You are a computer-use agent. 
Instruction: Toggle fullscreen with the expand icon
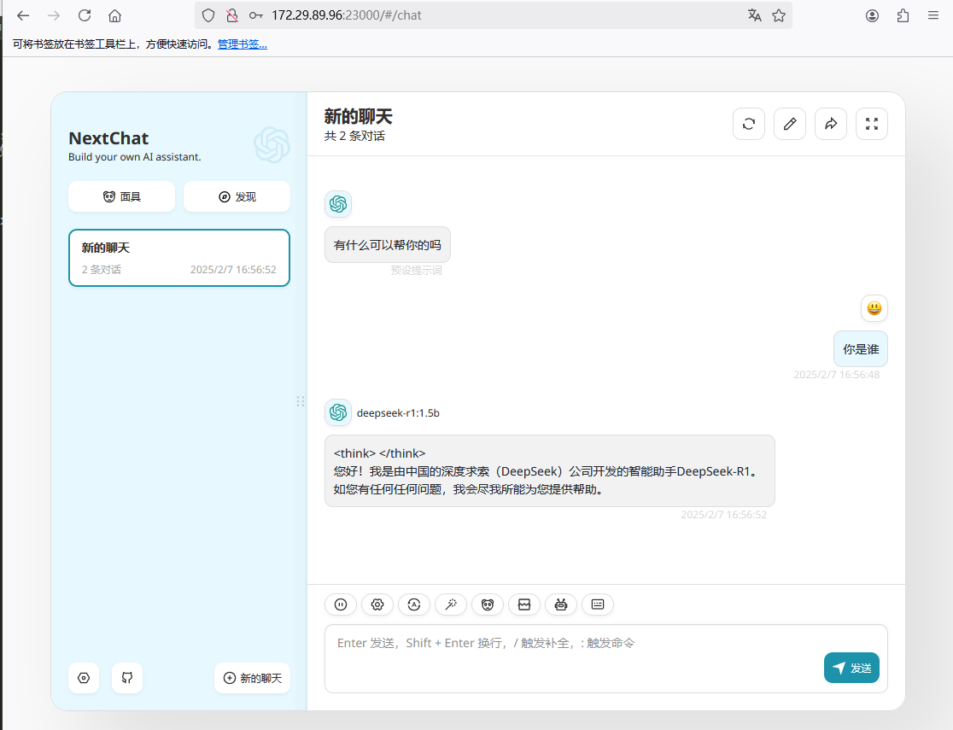[872, 124]
